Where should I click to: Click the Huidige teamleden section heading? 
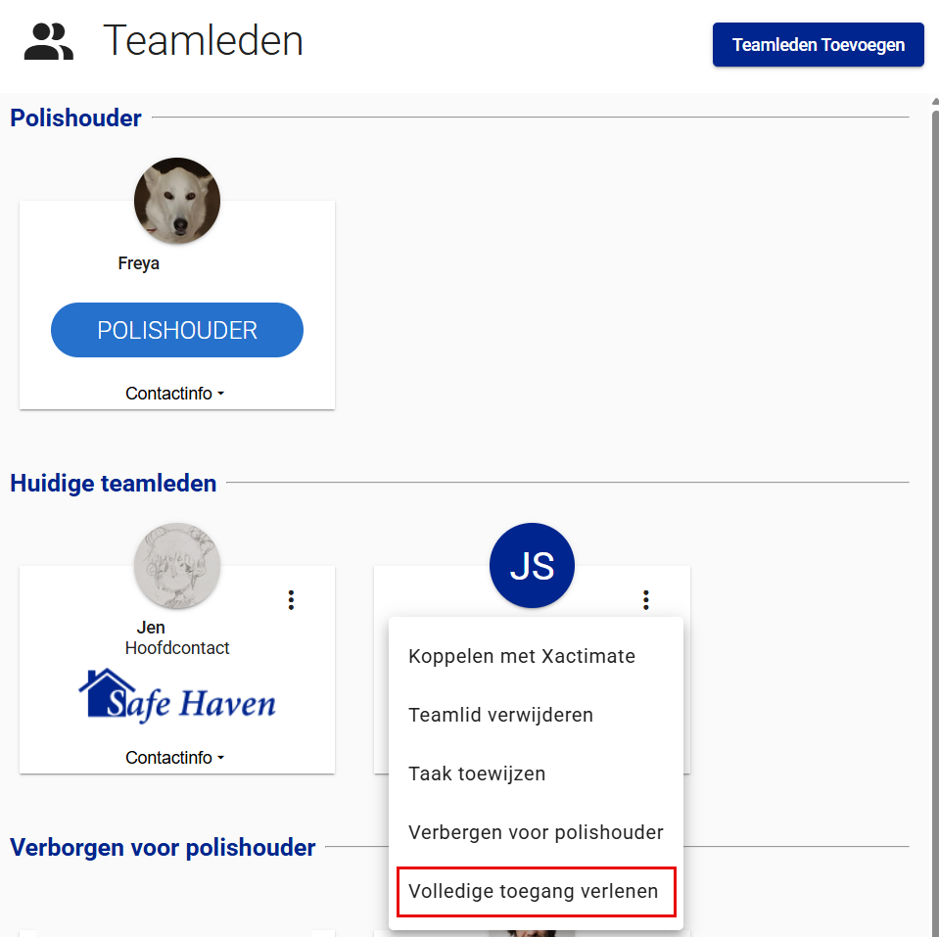(x=114, y=483)
